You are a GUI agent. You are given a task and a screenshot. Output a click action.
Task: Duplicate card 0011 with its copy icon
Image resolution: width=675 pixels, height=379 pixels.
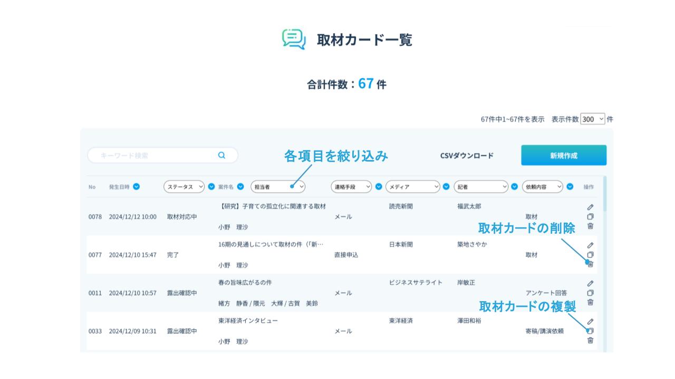(x=591, y=293)
